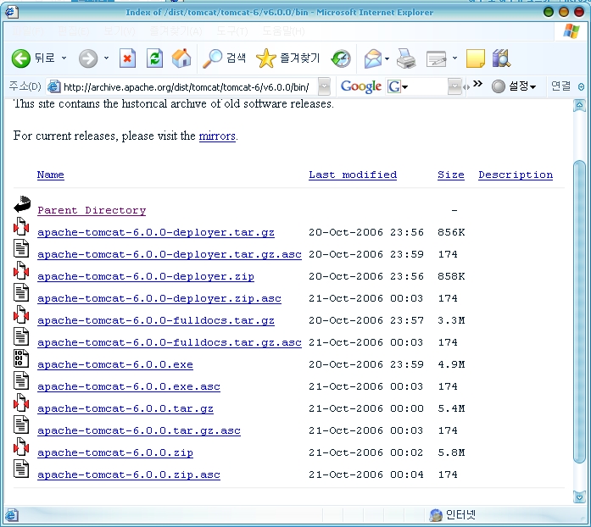Print the page with printer icon
The image size is (591, 527).
(x=406, y=58)
